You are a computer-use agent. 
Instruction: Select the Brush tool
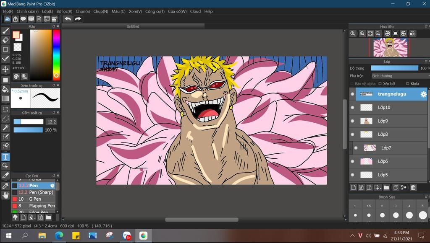point(5,31)
